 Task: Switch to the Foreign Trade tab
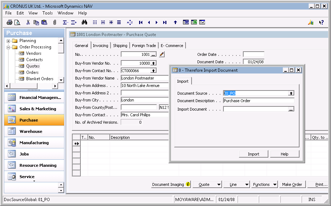point(144,46)
